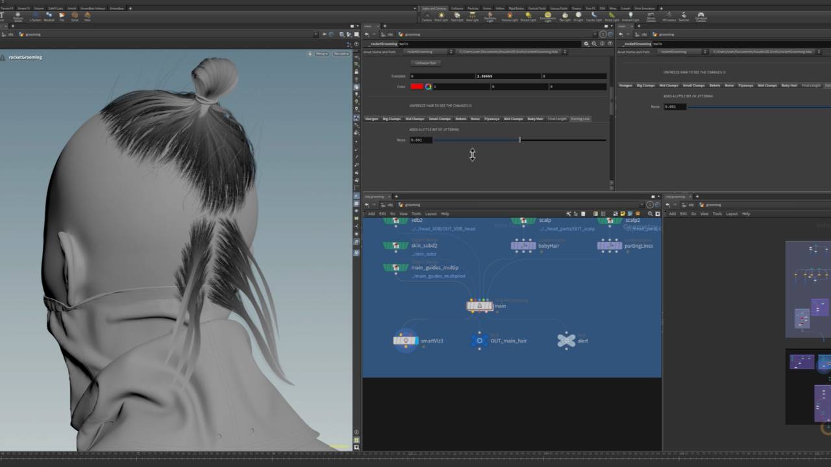Select the Point Light shelf tool
Viewport: 831px width, 467px height.
point(441,16)
